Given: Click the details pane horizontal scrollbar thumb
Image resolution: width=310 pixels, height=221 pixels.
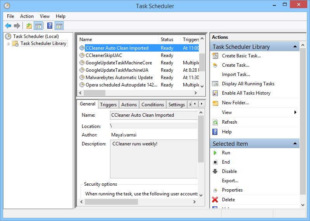Looking at the screenshot, I should tap(111, 202).
